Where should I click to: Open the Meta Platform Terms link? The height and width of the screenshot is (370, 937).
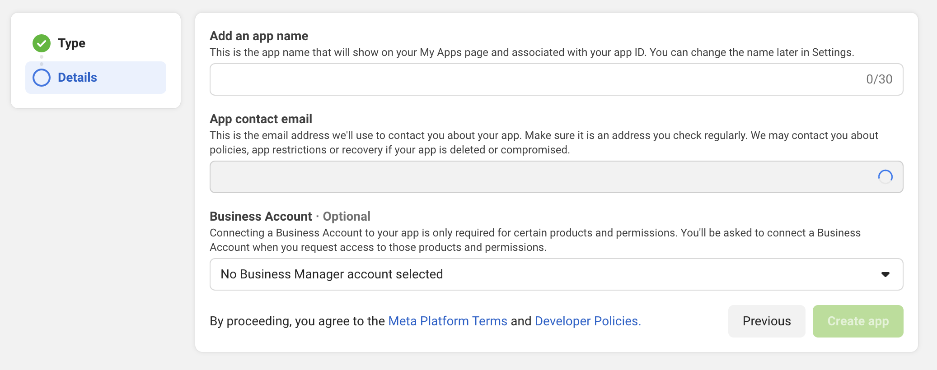coord(447,321)
